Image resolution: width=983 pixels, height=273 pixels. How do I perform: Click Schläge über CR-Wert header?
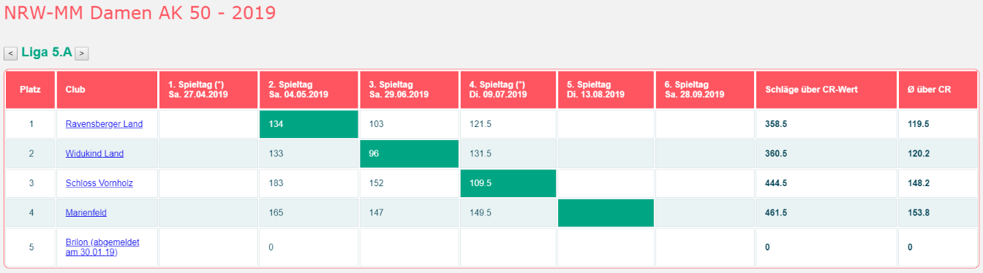[826, 90]
